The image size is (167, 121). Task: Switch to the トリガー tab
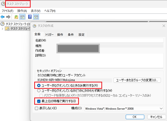coord(50,35)
